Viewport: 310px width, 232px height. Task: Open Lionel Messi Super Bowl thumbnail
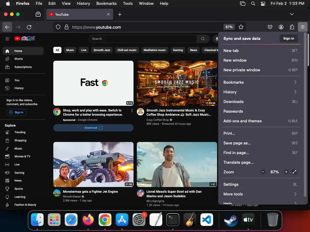[177, 164]
